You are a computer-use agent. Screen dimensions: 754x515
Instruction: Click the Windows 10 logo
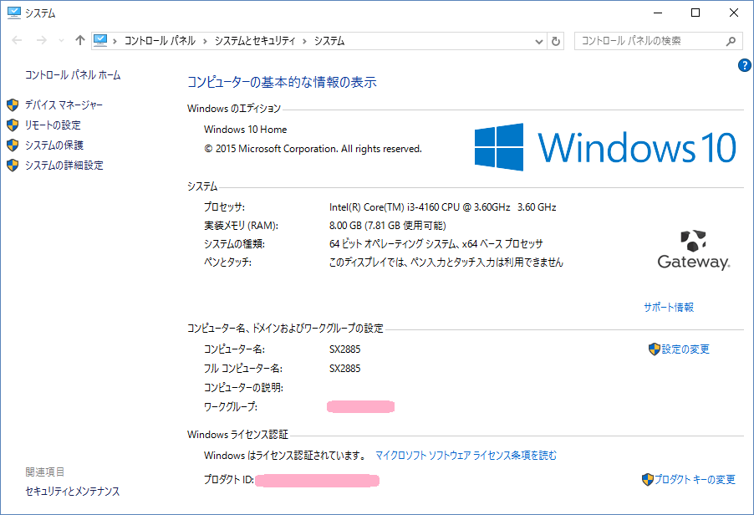click(605, 147)
